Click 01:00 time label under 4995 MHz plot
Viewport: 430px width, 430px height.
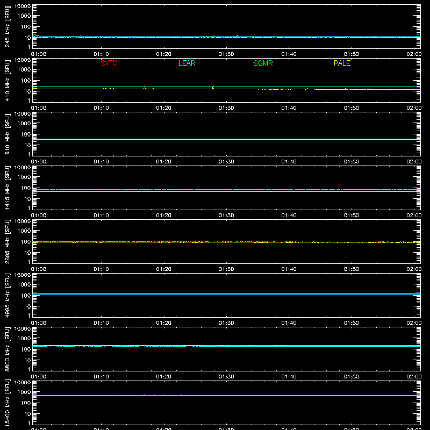(x=39, y=323)
